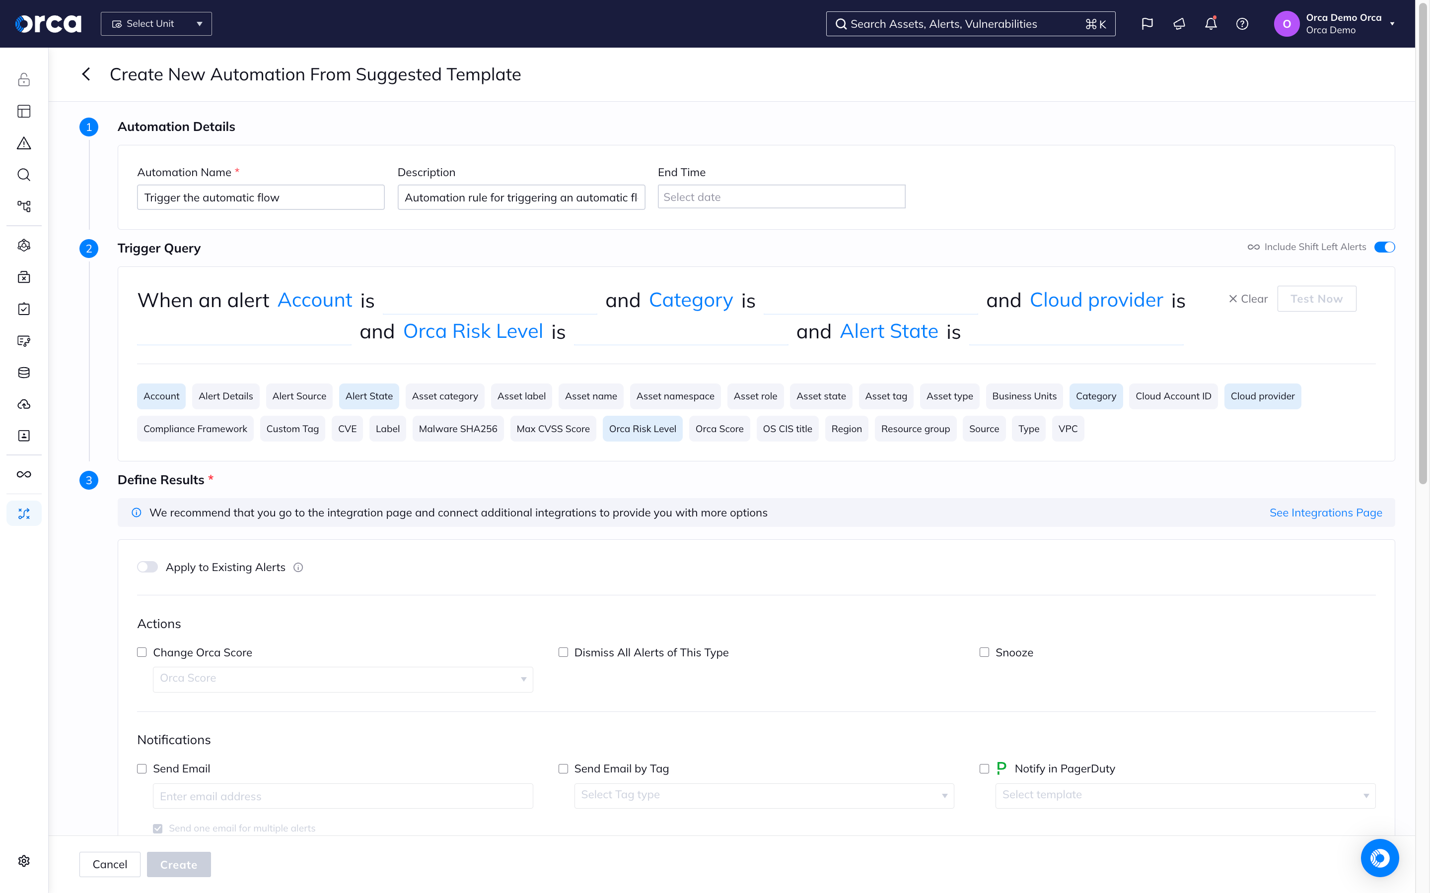The width and height of the screenshot is (1430, 893).
Task: Select the Asset type filter chip
Action: click(x=949, y=396)
